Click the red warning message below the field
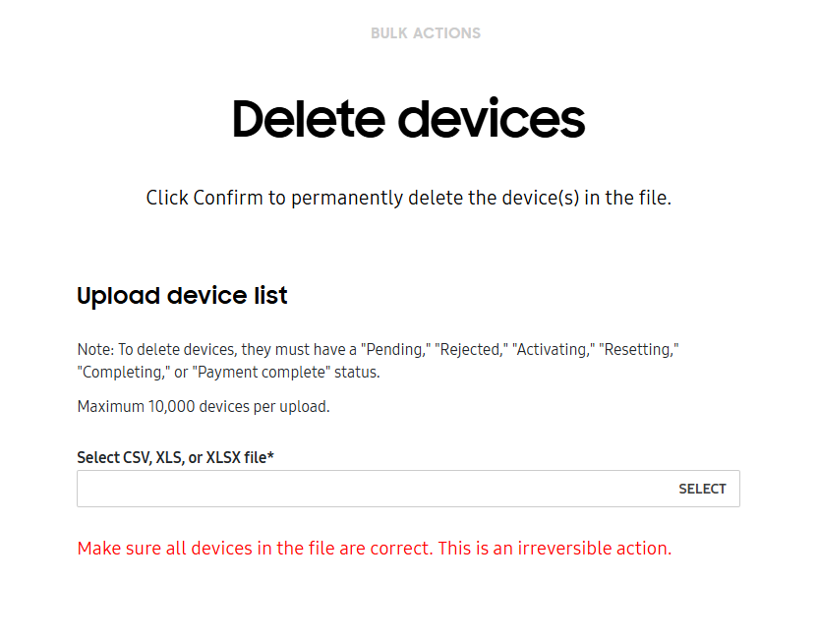Viewport: 818px width, 641px height. coord(374,548)
